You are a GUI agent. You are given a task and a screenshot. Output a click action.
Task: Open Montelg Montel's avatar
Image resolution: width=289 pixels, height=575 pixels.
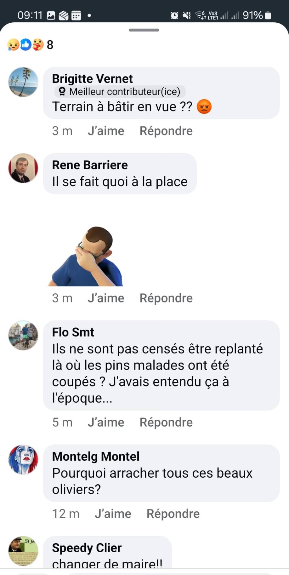(x=23, y=460)
